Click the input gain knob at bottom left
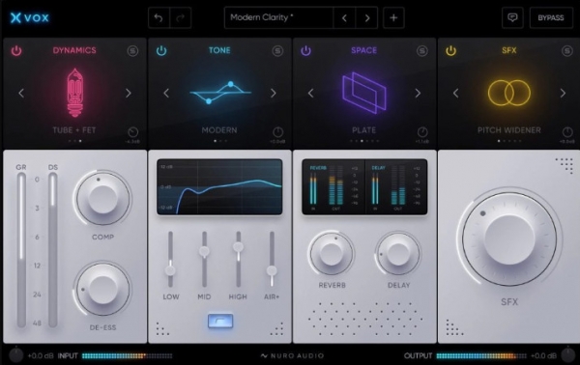Screen dimensions: 580x365 click(15, 355)
